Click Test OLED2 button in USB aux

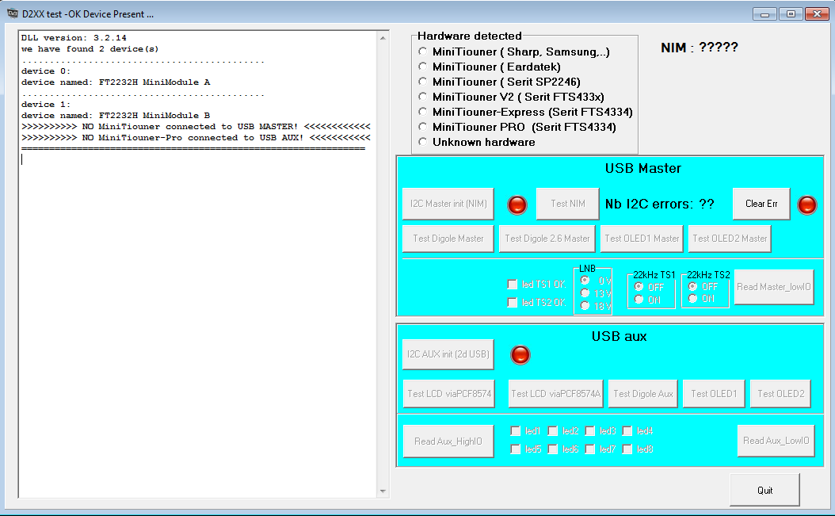click(780, 393)
